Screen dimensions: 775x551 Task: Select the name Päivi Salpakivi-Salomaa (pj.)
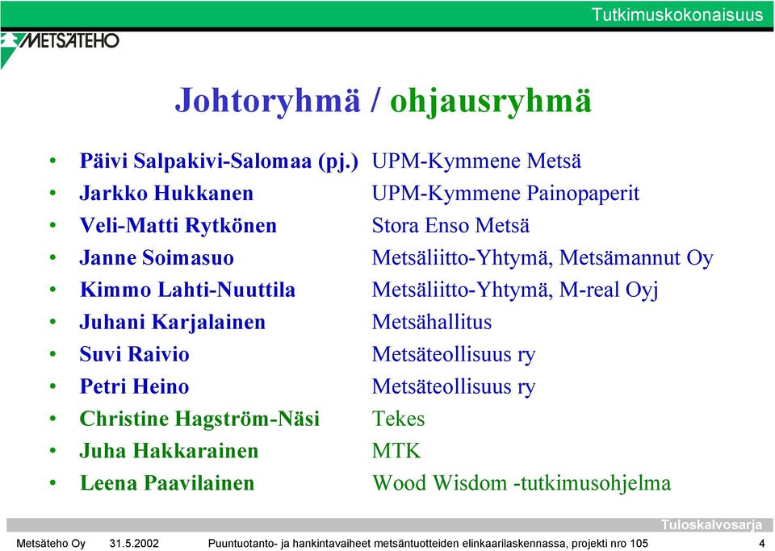219,161
